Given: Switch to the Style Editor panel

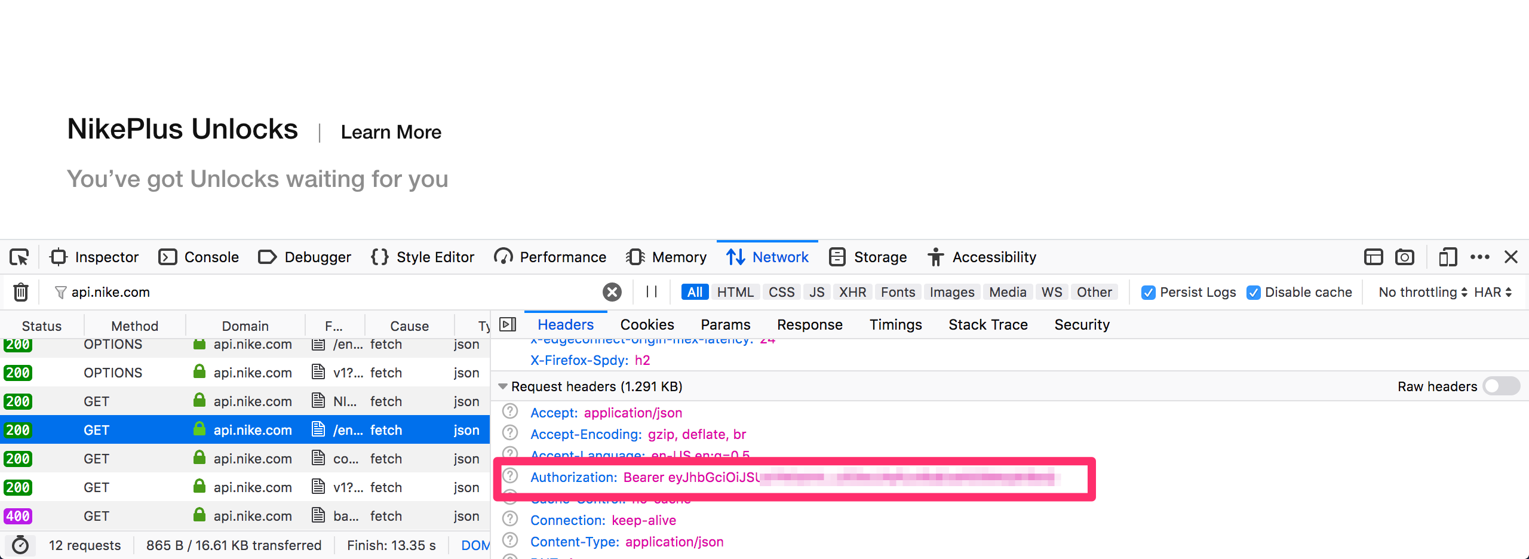Looking at the screenshot, I should tap(422, 257).
